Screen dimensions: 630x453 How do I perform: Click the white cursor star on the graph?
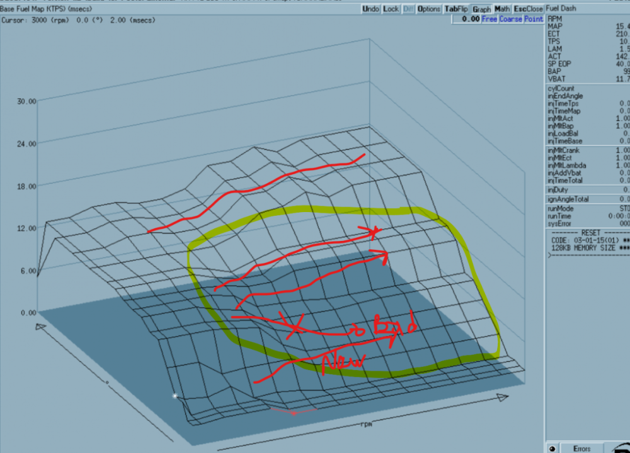[175, 396]
